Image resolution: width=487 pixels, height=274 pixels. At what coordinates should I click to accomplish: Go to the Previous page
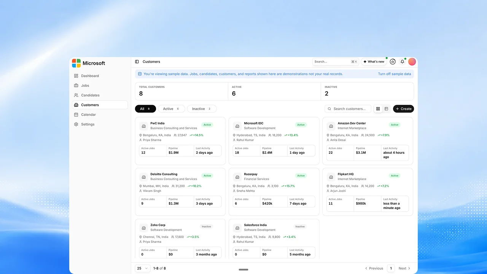coord(374,268)
